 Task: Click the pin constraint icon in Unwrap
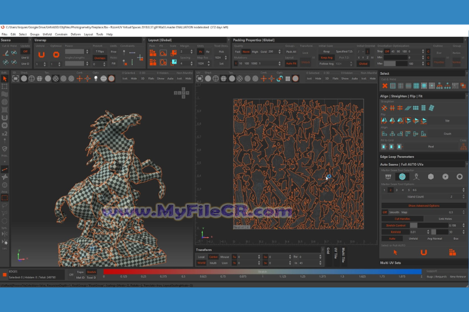pos(124,52)
